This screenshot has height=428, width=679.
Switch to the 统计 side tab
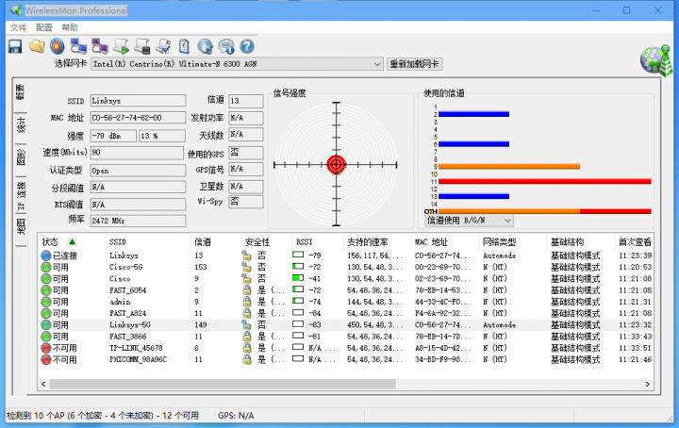[x=21, y=124]
